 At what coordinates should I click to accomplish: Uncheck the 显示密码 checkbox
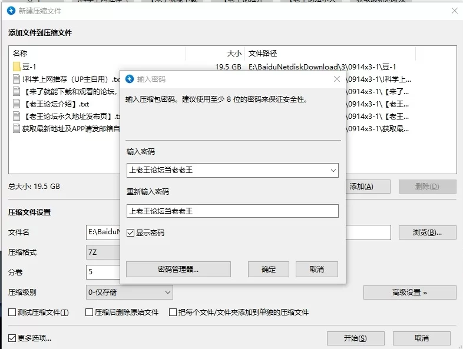point(131,233)
